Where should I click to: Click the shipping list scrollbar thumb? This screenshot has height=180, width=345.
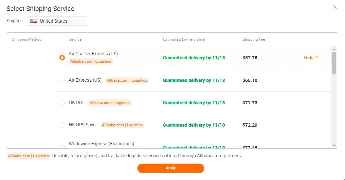[x=334, y=62]
